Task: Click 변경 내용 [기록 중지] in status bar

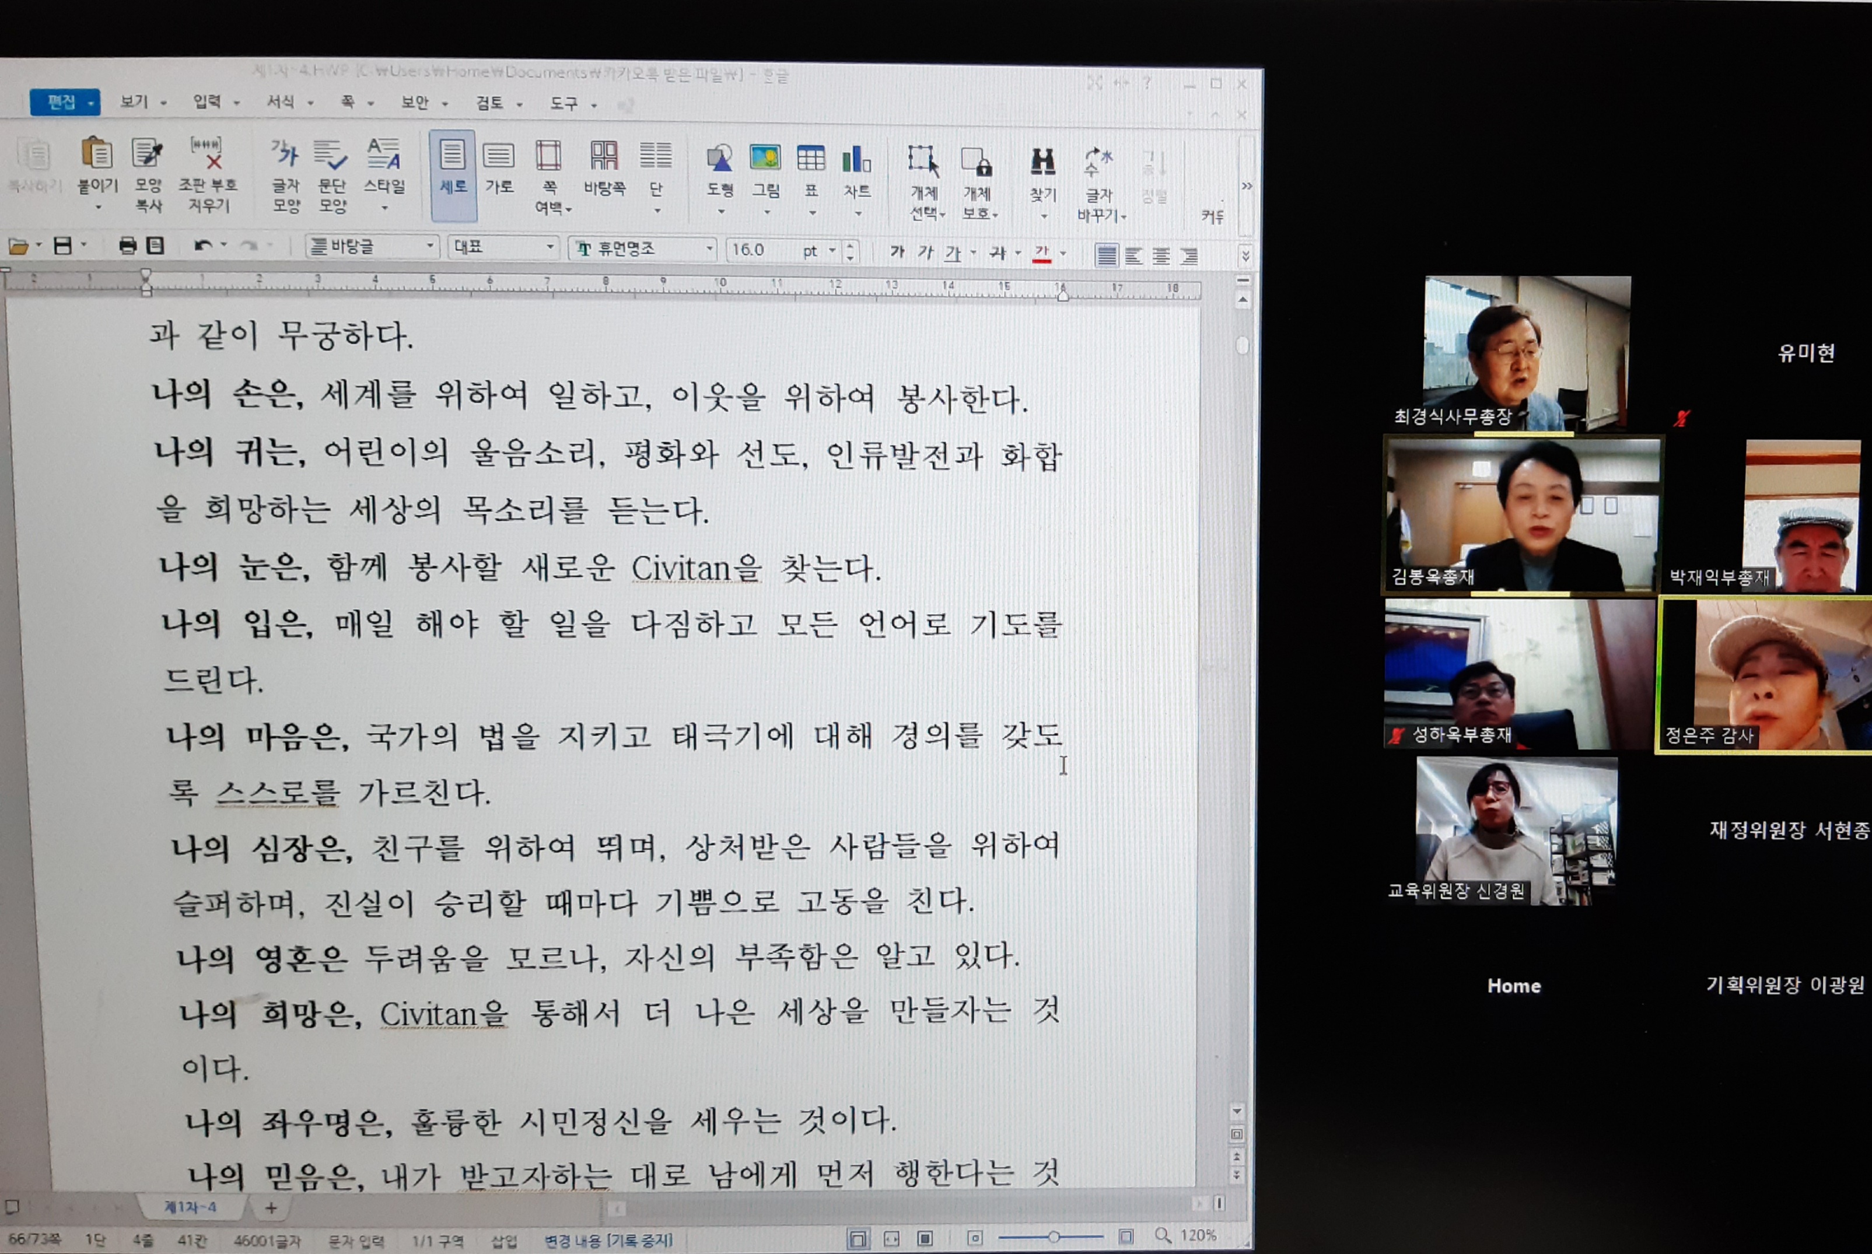Action: click(x=608, y=1239)
